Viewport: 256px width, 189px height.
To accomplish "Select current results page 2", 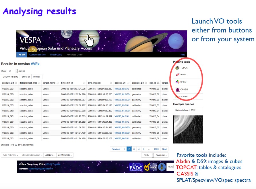I will [129, 149].
